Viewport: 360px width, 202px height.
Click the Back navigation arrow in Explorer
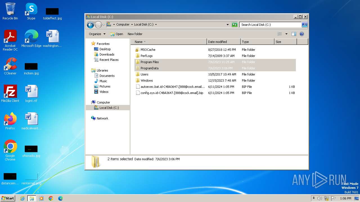coord(90,25)
